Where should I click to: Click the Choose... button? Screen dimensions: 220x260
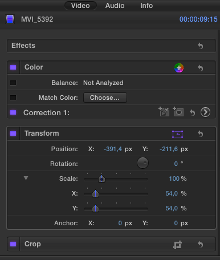105,97
